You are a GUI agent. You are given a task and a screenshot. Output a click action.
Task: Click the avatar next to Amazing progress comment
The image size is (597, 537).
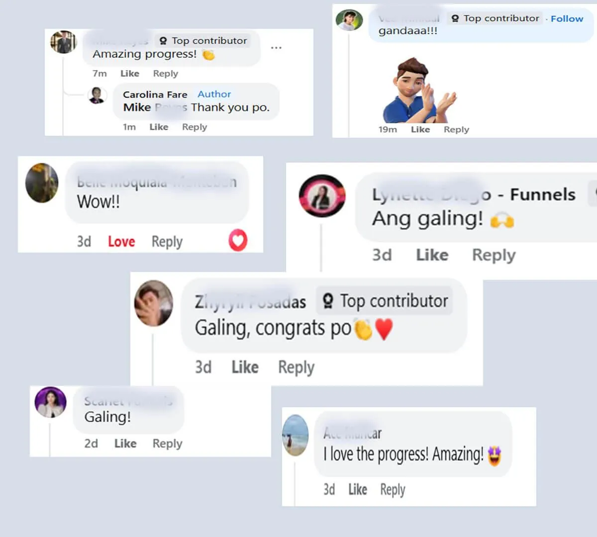click(63, 42)
